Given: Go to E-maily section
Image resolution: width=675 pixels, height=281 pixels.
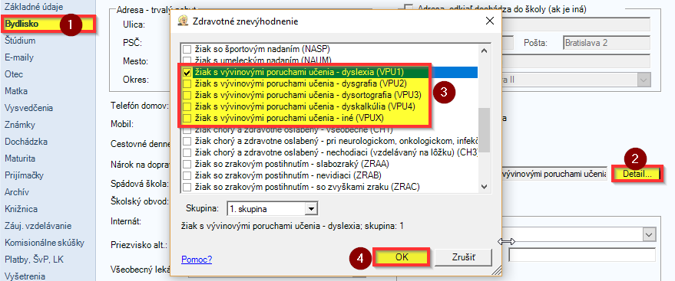Looking at the screenshot, I should 19,57.
